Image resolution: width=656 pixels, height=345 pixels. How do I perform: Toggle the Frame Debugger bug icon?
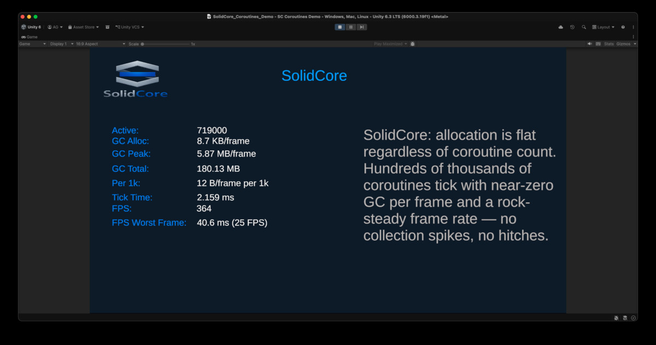[413, 44]
